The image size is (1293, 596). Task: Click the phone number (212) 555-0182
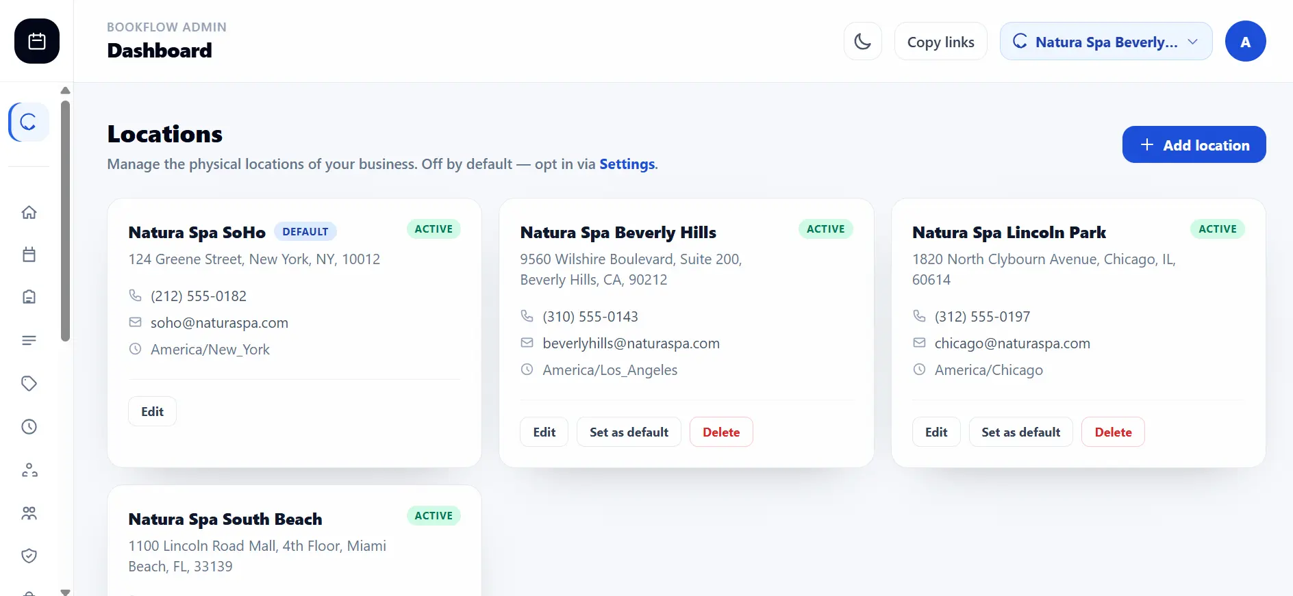[x=199, y=296]
